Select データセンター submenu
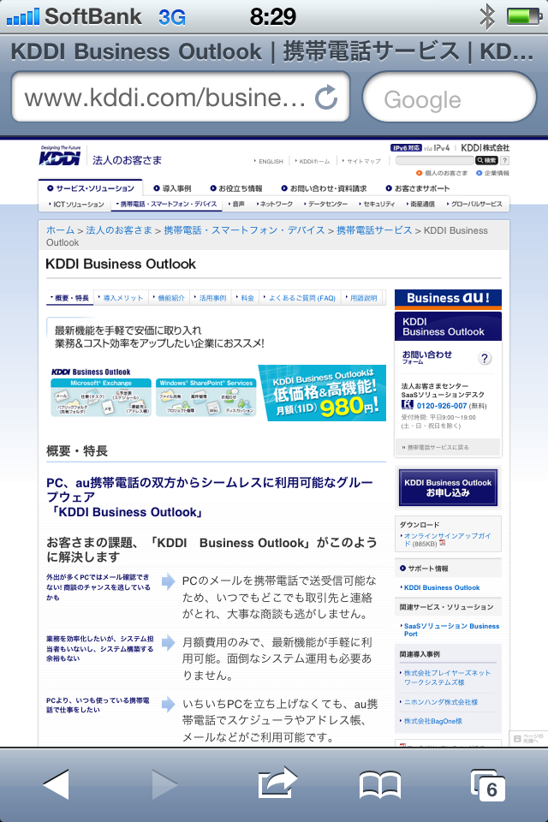548x822 pixels. [x=325, y=204]
